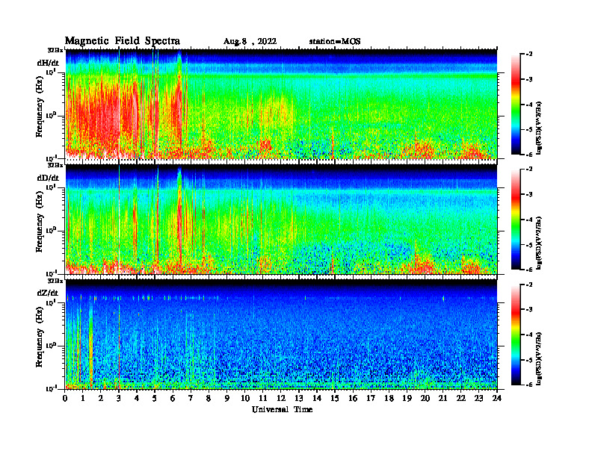Click the 32Hz label above the dZ/dt panel
This screenshot has height=457, width=592.
[x=55, y=281]
